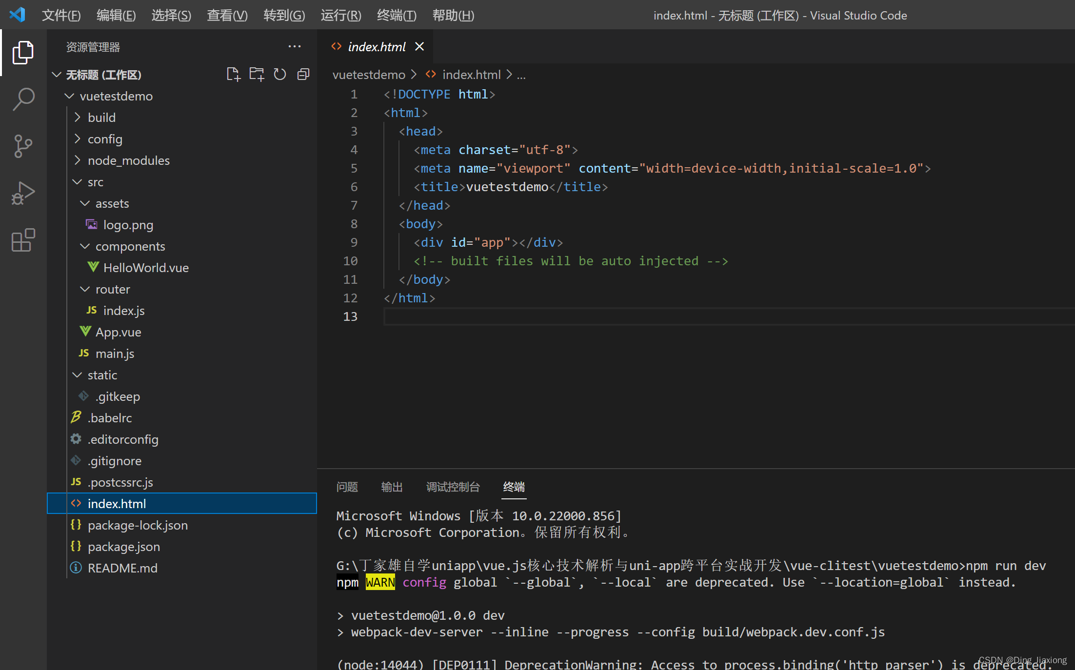Click the New Folder icon in explorer

pyautogui.click(x=257, y=75)
